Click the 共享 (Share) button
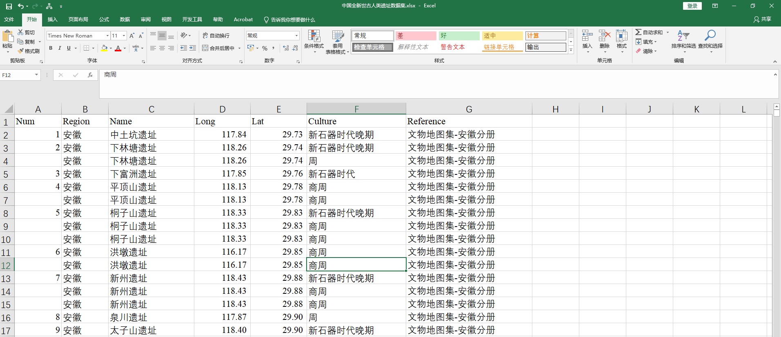Screen dimensions: 781x337 (762, 20)
